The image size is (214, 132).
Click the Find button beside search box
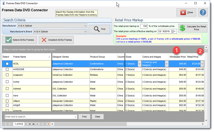(84, 117)
